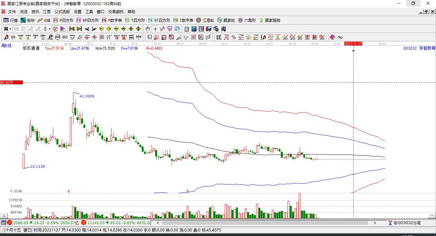436x236 pixels.
Task: Toggle the crosshair cursor mode
Action: coord(155,29)
